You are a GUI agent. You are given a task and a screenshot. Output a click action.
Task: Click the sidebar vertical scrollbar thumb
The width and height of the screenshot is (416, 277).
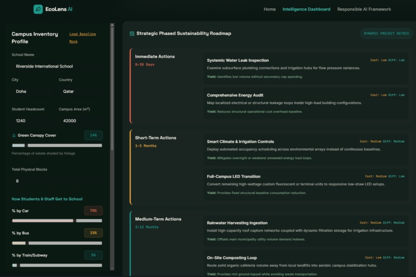point(112,89)
